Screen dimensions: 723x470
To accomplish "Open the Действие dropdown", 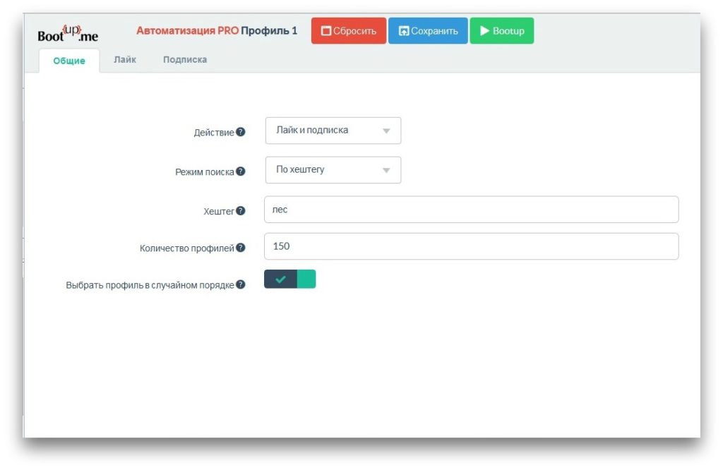I will coord(333,131).
